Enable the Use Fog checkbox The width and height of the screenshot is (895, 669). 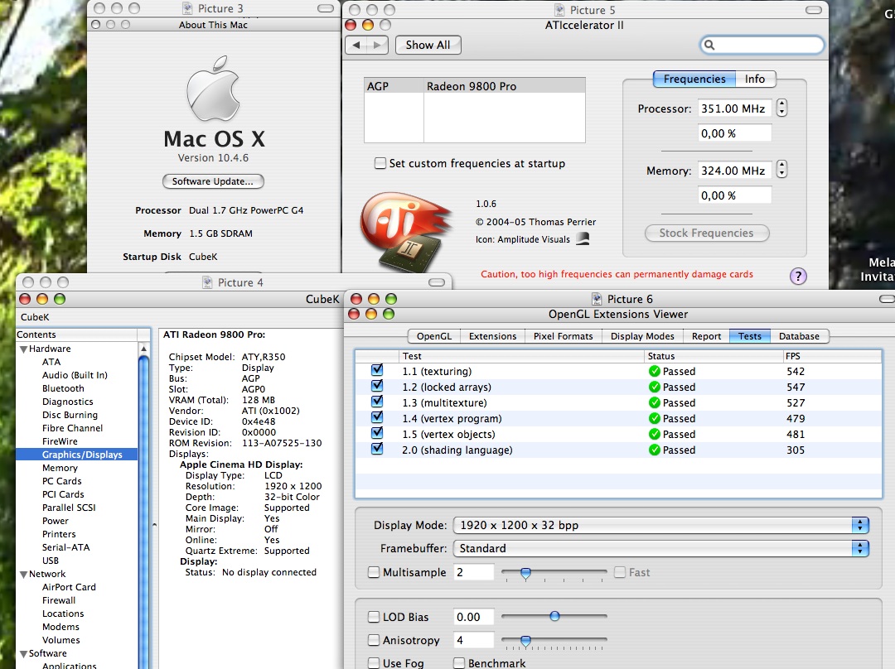point(374,662)
